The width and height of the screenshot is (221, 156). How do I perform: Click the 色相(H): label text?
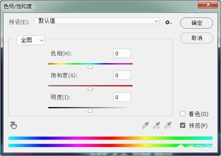[x=61, y=54]
